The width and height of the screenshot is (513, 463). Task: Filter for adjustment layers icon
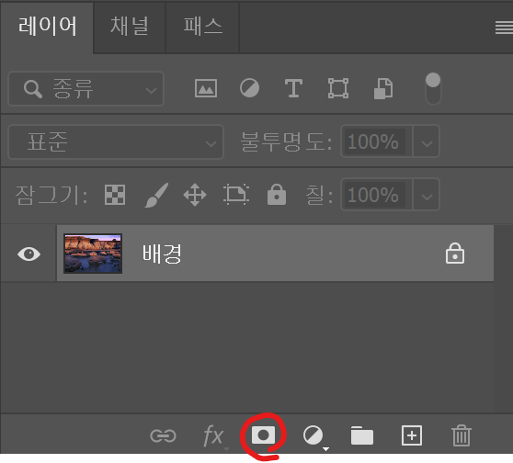pyautogui.click(x=249, y=88)
